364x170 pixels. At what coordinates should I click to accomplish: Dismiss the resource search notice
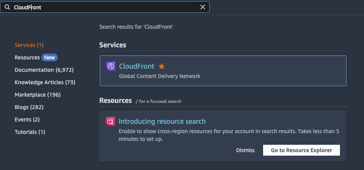(245, 150)
